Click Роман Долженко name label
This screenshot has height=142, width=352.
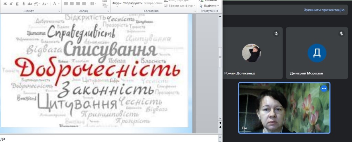coord(240,73)
